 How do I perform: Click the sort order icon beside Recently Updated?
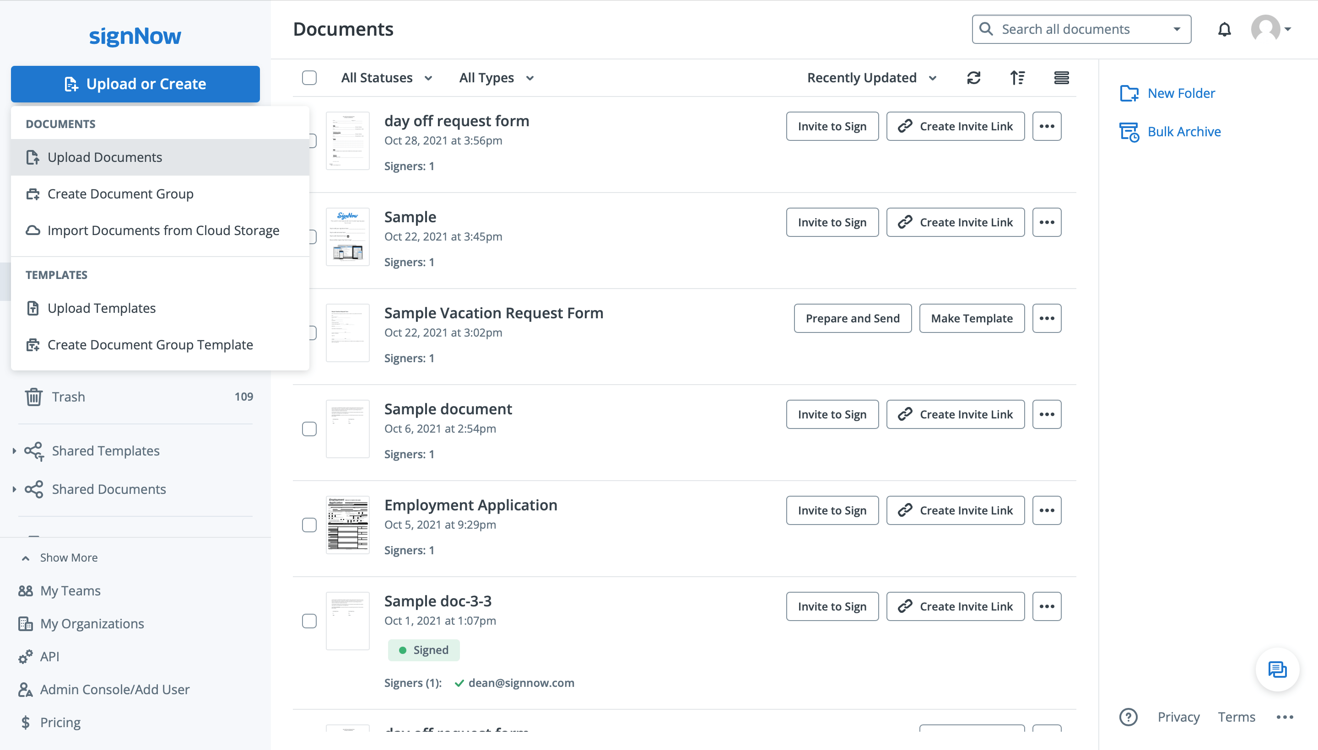(x=1017, y=78)
